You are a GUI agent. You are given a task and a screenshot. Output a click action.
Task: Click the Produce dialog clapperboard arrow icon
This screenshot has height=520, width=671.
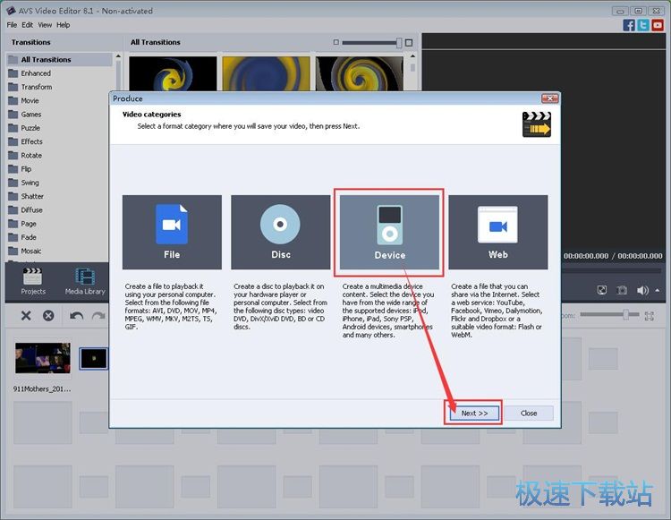pyautogui.click(x=537, y=124)
